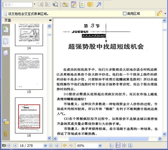Image resolution: width=168 pixels, height=150 pixels.
Task: Go to the last page
Action: click(x=57, y=145)
